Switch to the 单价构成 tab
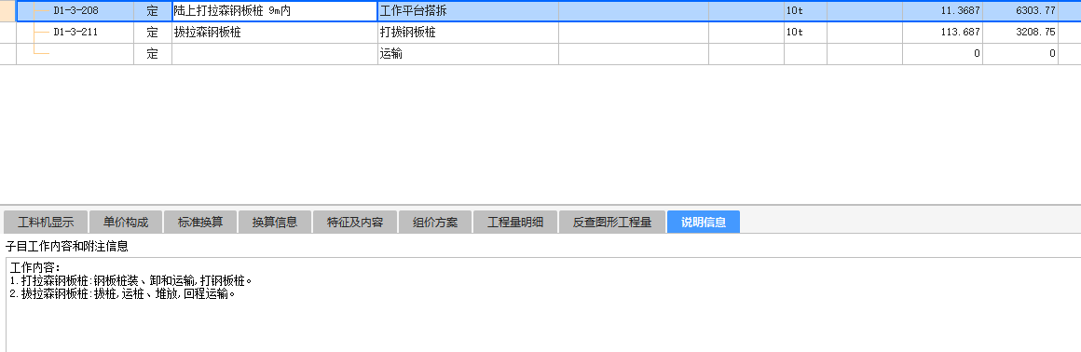Image resolution: width=1081 pixels, height=352 pixels. 126,222
